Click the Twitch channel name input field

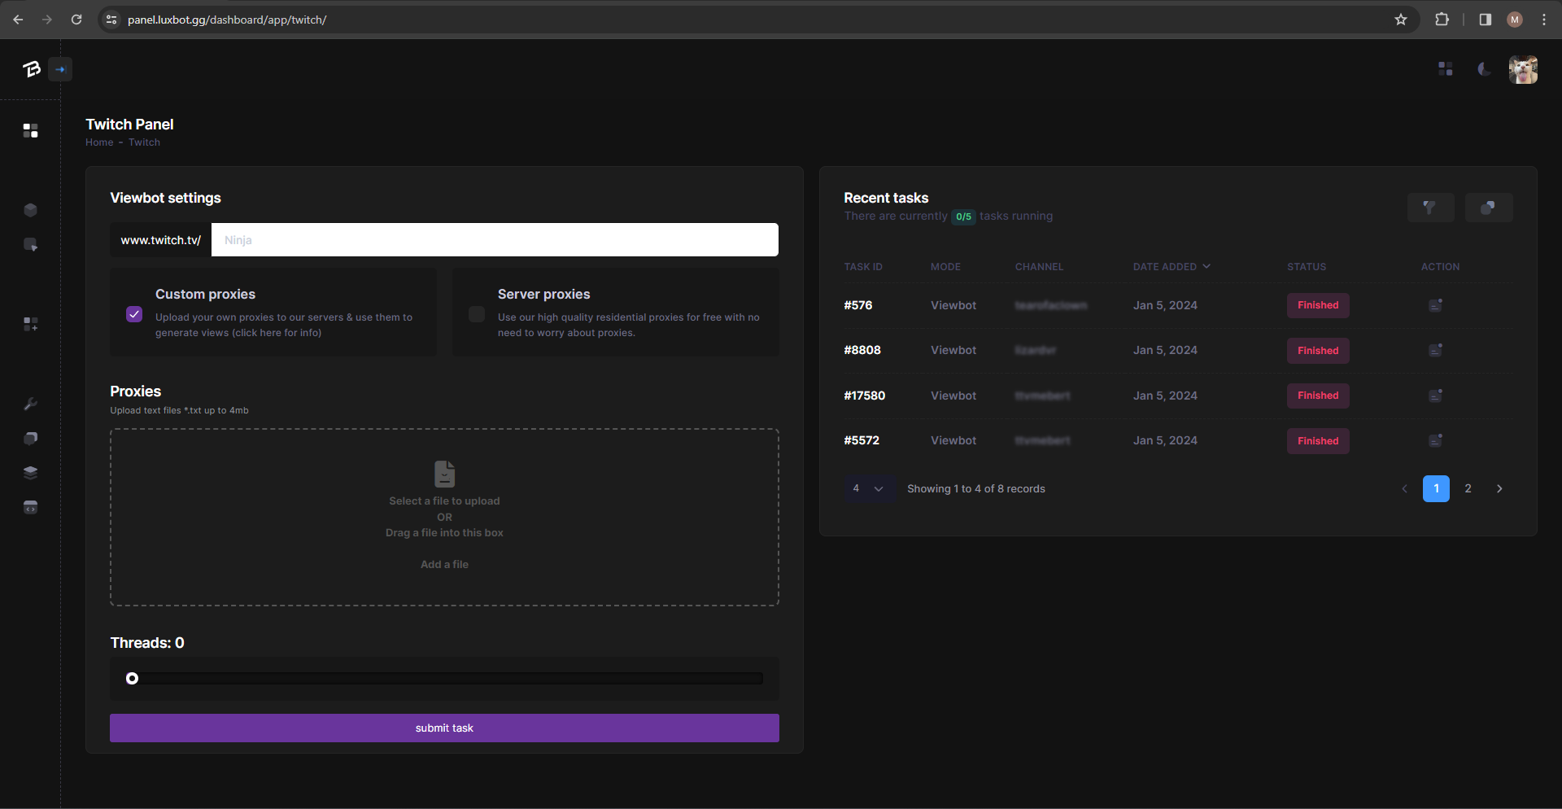point(494,240)
